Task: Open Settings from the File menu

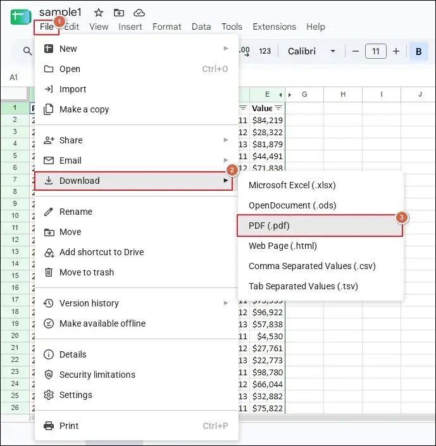Action: 137,395
